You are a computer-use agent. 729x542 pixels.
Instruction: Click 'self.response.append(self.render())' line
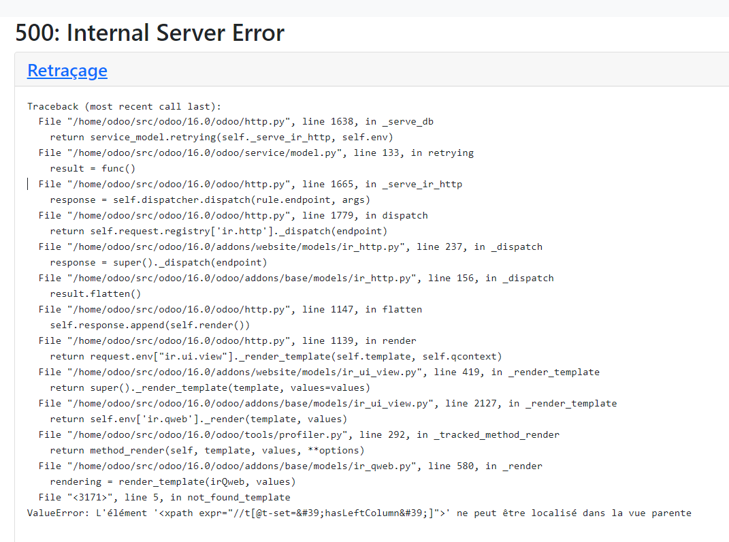click(x=150, y=325)
